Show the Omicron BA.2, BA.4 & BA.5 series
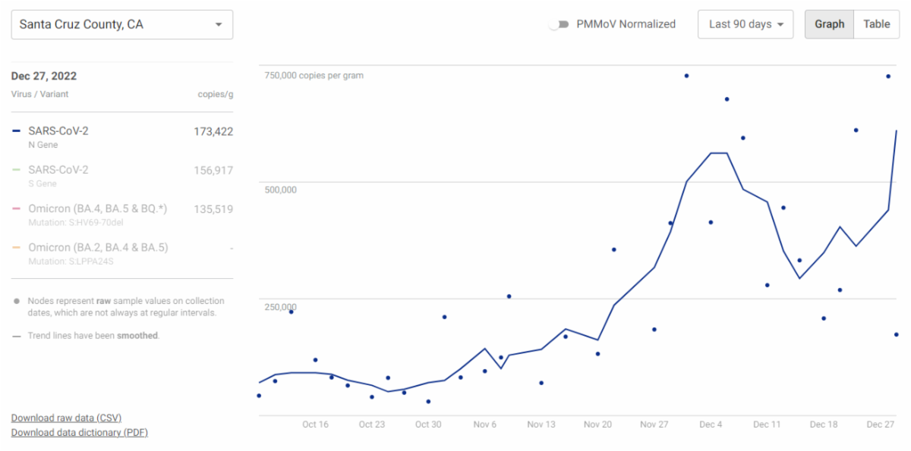Image resolution: width=911 pixels, height=451 pixels. (97, 248)
